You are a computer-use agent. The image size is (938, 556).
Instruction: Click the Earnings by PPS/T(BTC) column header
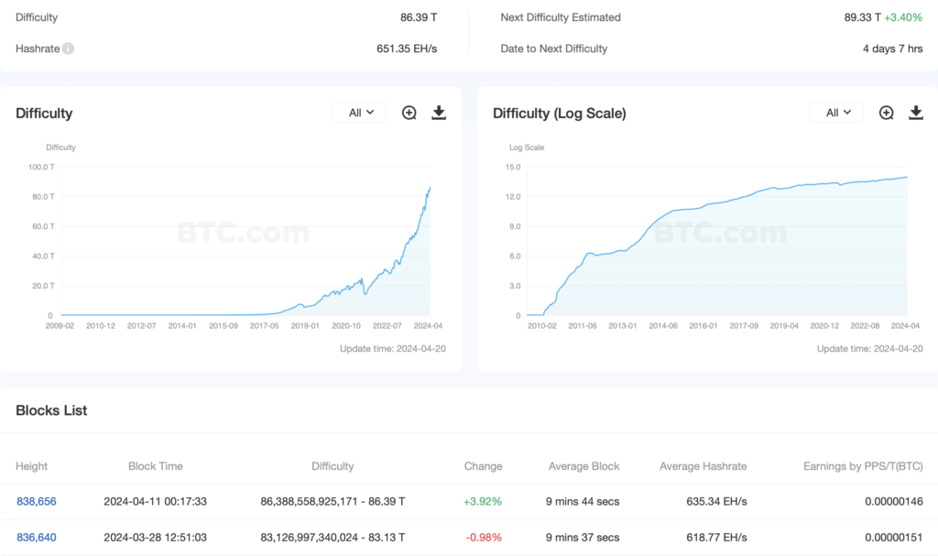863,466
